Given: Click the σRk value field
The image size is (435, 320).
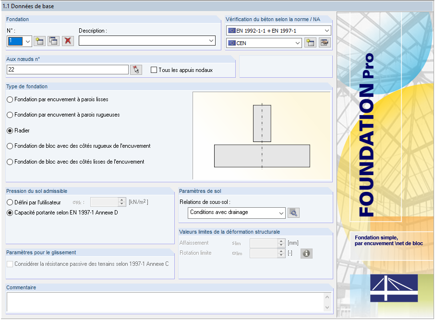Looking at the screenshot, I should point(104,202).
